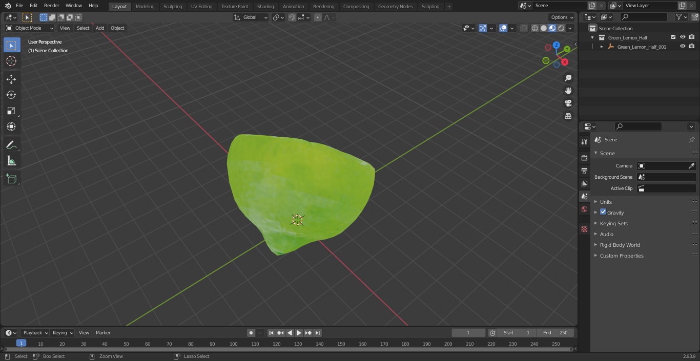
Task: Activate the Transform tool
Action: coord(11,126)
